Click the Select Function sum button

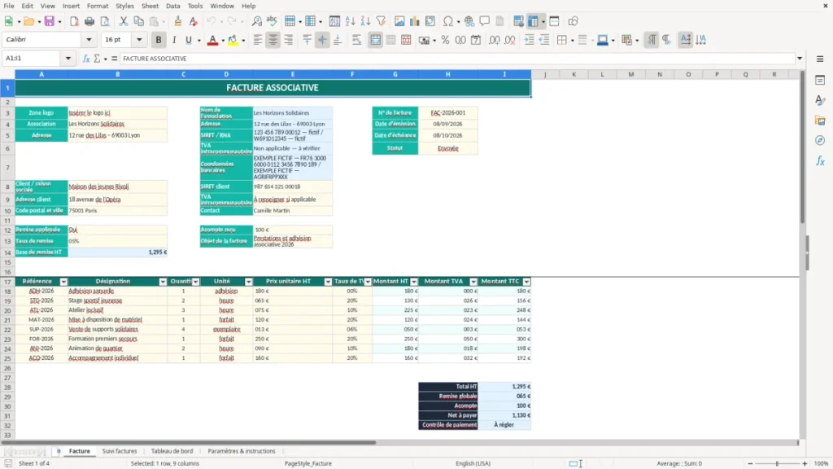(x=97, y=59)
